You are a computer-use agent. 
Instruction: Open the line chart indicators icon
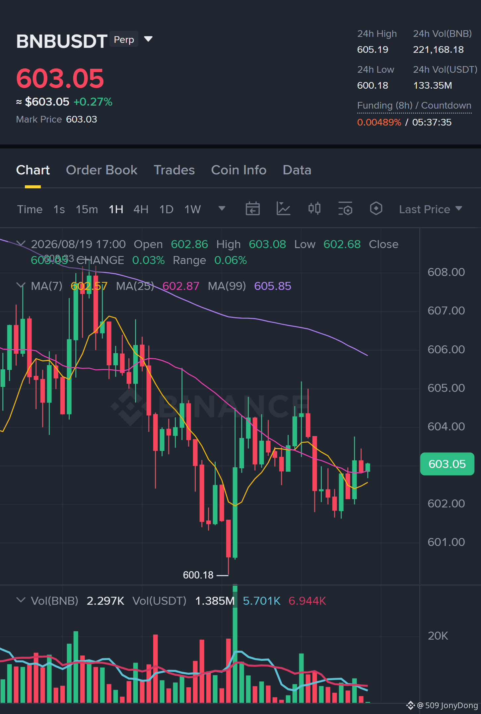tap(283, 209)
